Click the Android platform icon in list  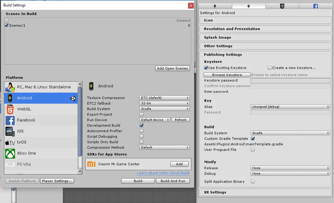[10, 98]
